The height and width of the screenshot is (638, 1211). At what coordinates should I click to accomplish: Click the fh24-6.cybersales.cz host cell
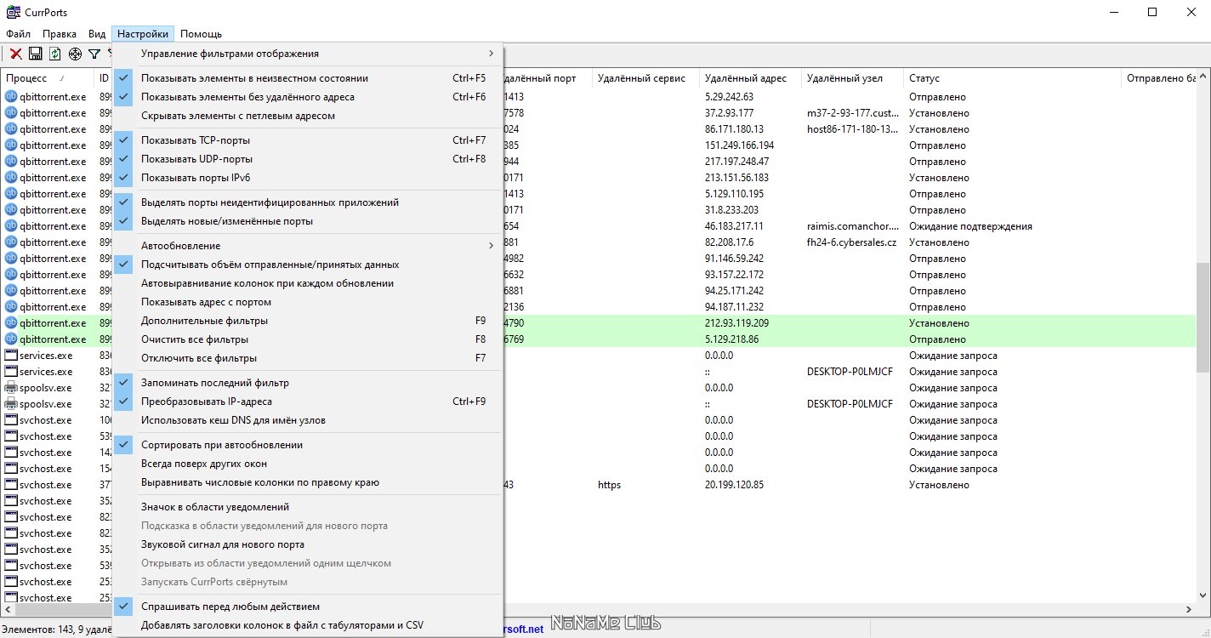pos(852,242)
